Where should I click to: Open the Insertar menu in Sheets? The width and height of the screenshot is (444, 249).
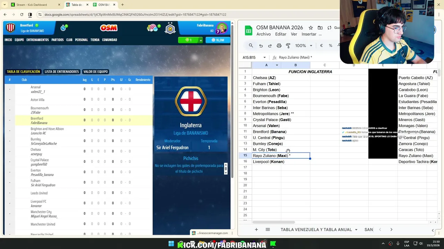309,34
